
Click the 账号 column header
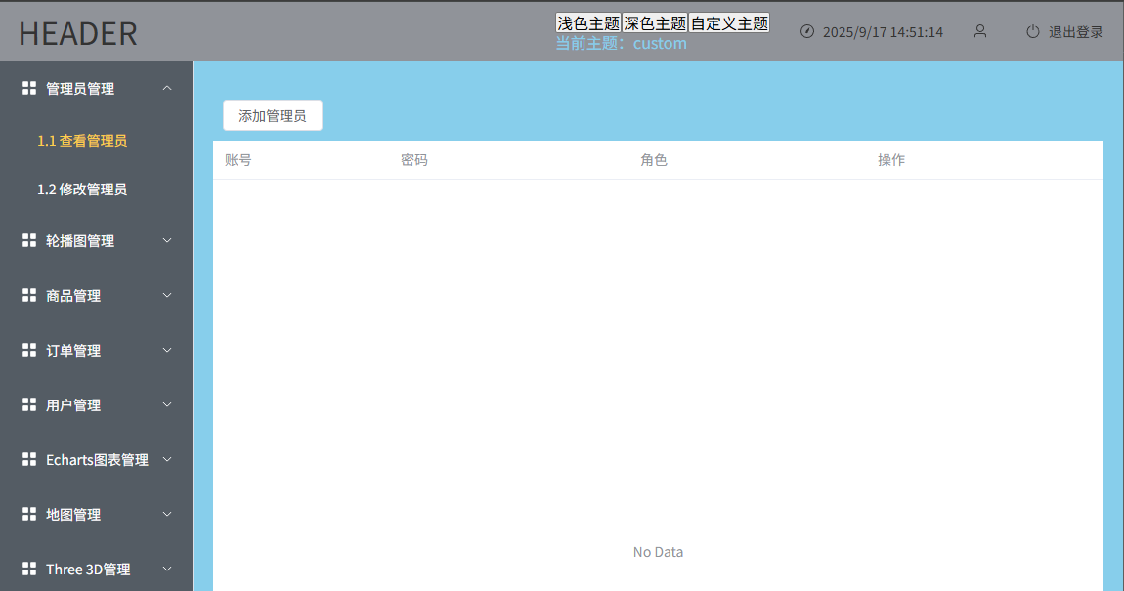(238, 160)
